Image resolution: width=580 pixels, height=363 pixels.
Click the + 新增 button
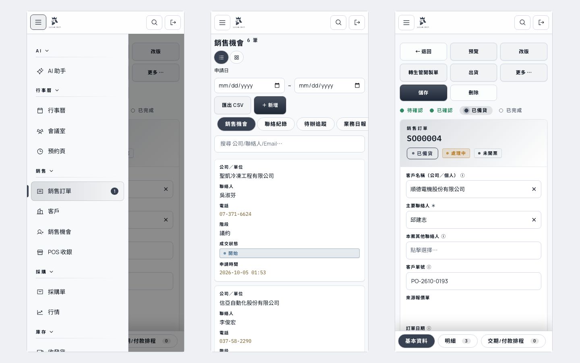[270, 105]
